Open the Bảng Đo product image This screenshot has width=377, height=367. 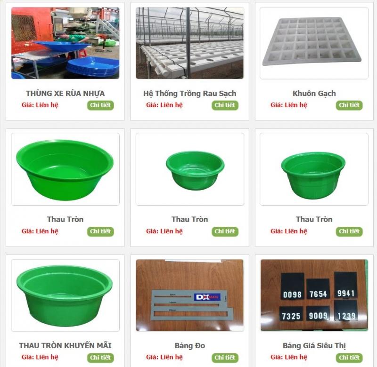click(x=190, y=295)
